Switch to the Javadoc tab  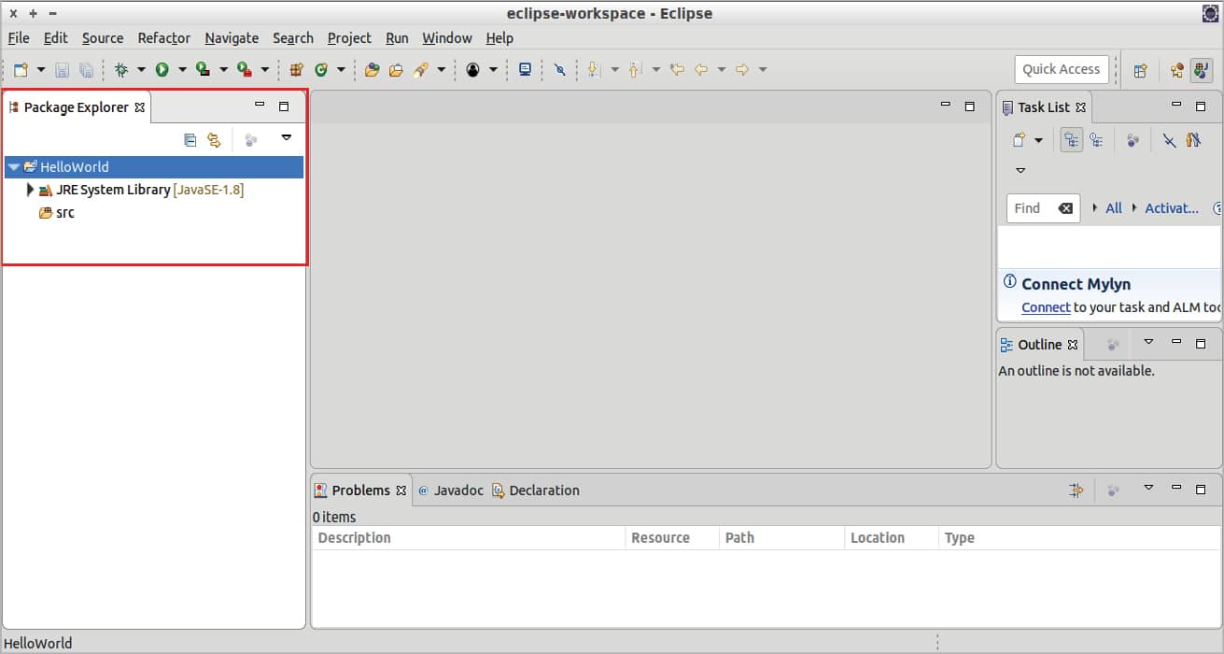[451, 490]
